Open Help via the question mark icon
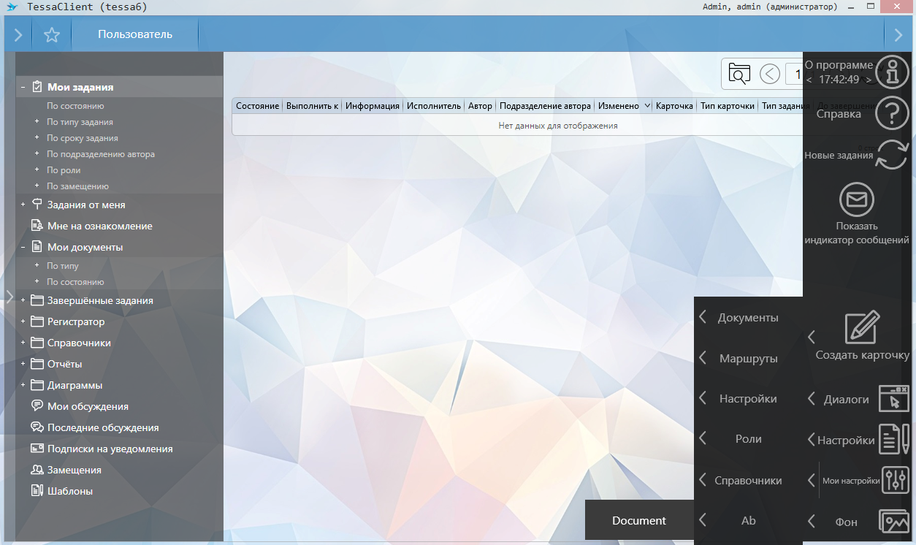The height and width of the screenshot is (545, 916). tap(892, 114)
